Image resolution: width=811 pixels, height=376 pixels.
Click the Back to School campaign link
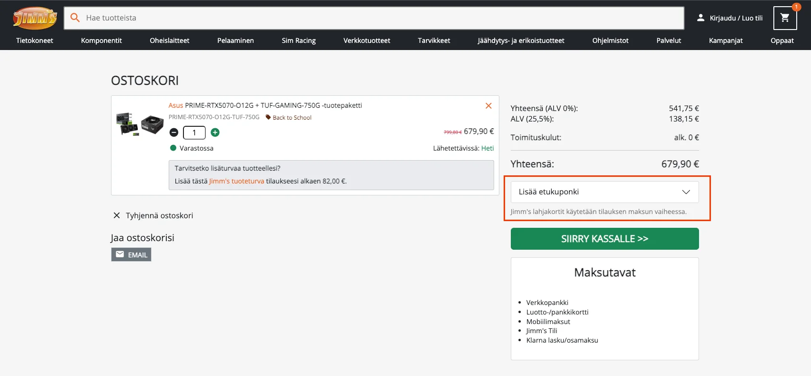coord(292,118)
